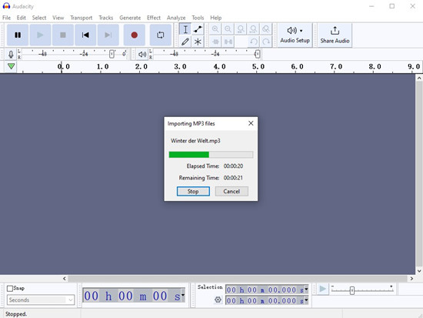Click the Share Audio button
This screenshot has height=318, width=423.
tap(335, 35)
